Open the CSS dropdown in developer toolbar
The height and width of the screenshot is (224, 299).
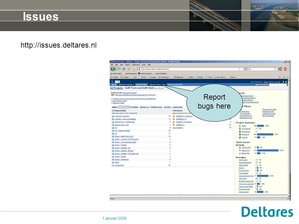134,77
